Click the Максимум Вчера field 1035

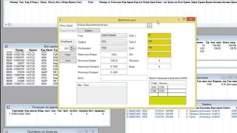pyautogui.click(x=114, y=54)
